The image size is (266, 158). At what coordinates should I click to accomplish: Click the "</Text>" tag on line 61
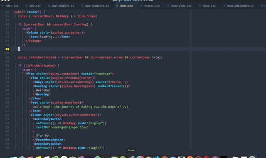coord(35,111)
